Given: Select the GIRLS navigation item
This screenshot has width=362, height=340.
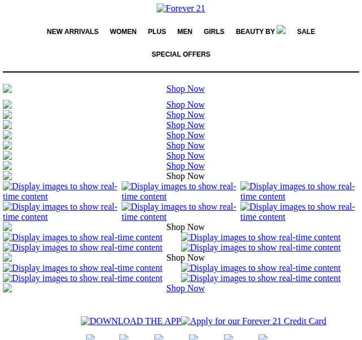Looking at the screenshot, I should pyautogui.click(x=214, y=32).
